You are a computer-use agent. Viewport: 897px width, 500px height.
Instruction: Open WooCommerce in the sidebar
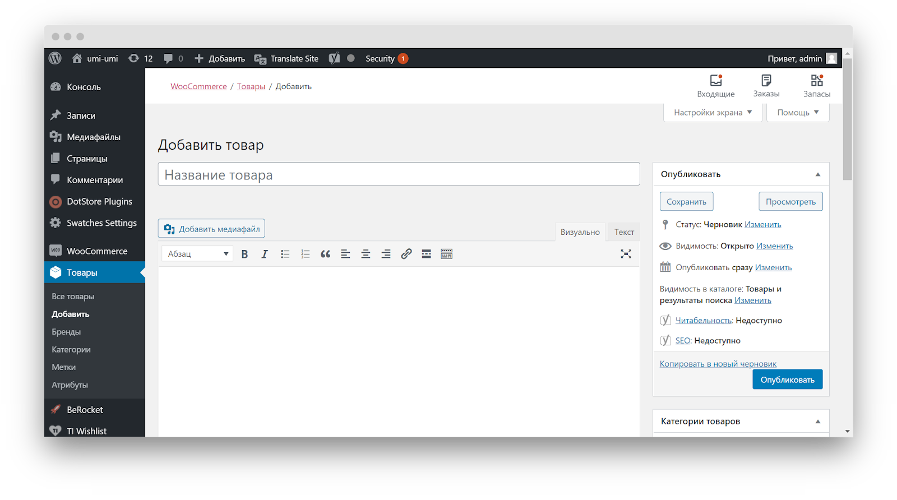[x=94, y=251]
